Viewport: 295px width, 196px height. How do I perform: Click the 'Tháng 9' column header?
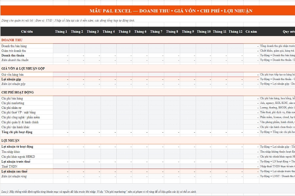coord(188,31)
